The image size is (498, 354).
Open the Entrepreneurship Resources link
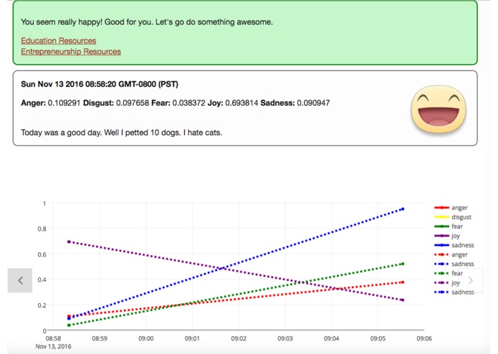tap(71, 52)
